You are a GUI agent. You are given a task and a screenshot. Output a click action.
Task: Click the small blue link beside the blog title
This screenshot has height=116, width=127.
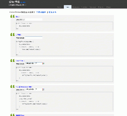[x=23, y=2]
